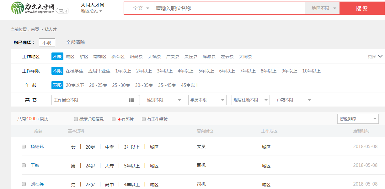The image size is (385, 189).
Task: Filter by 10年以上 experience
Action: coord(311,71)
